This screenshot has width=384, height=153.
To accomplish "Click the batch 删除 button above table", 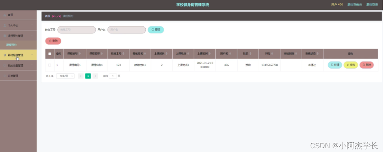I will pos(53,41).
